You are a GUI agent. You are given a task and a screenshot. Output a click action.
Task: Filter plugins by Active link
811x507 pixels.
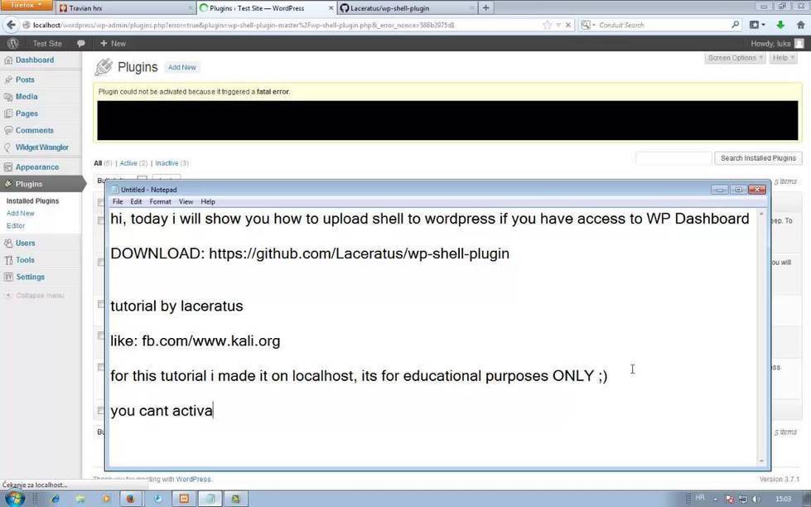128,163
